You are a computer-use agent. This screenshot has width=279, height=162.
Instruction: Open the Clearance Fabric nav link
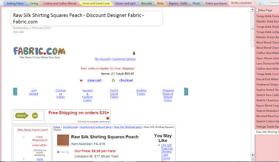(x=61, y=94)
